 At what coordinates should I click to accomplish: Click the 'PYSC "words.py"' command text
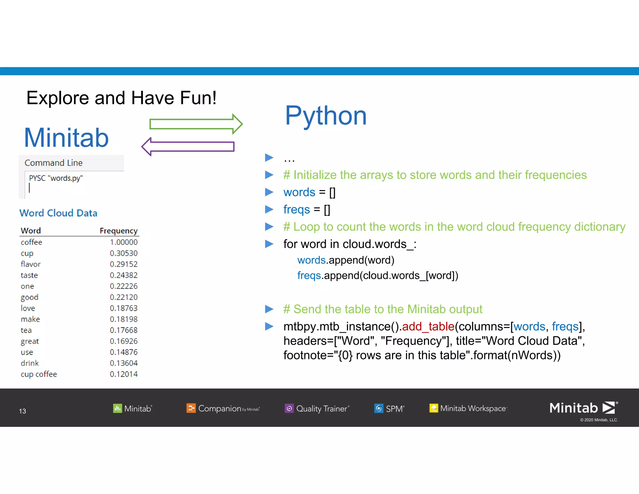point(56,178)
